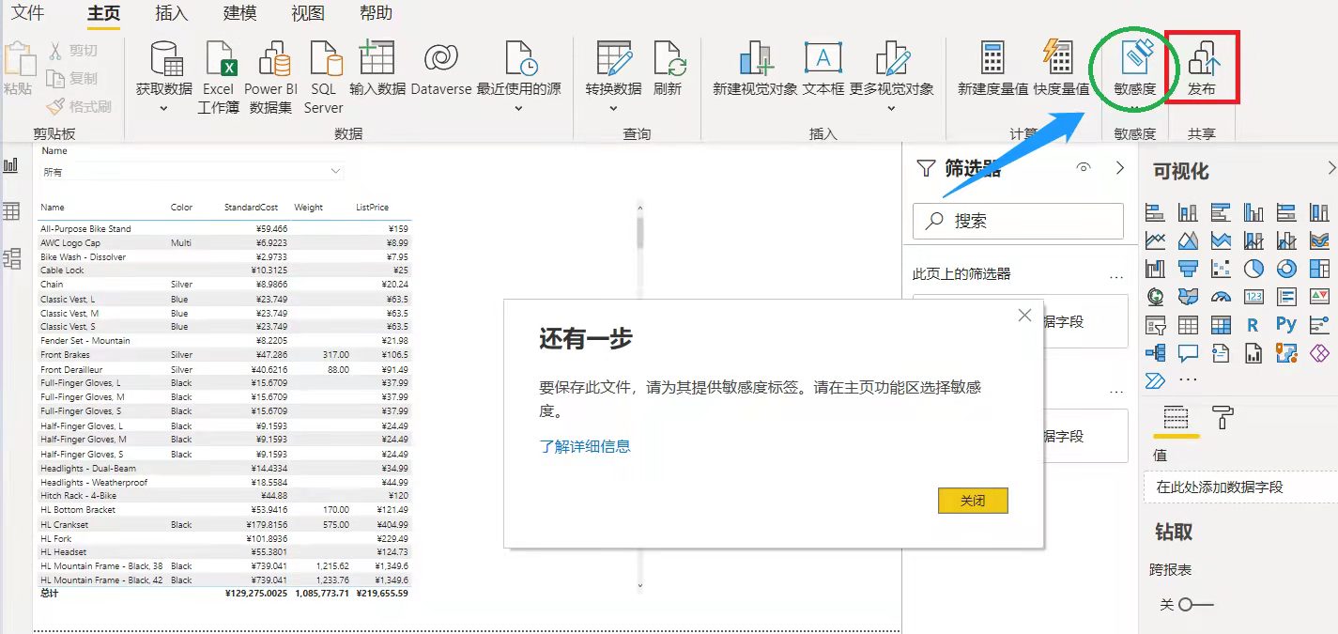Focus the 搜索 filter search box
The height and width of the screenshot is (634, 1338).
click(x=1018, y=221)
